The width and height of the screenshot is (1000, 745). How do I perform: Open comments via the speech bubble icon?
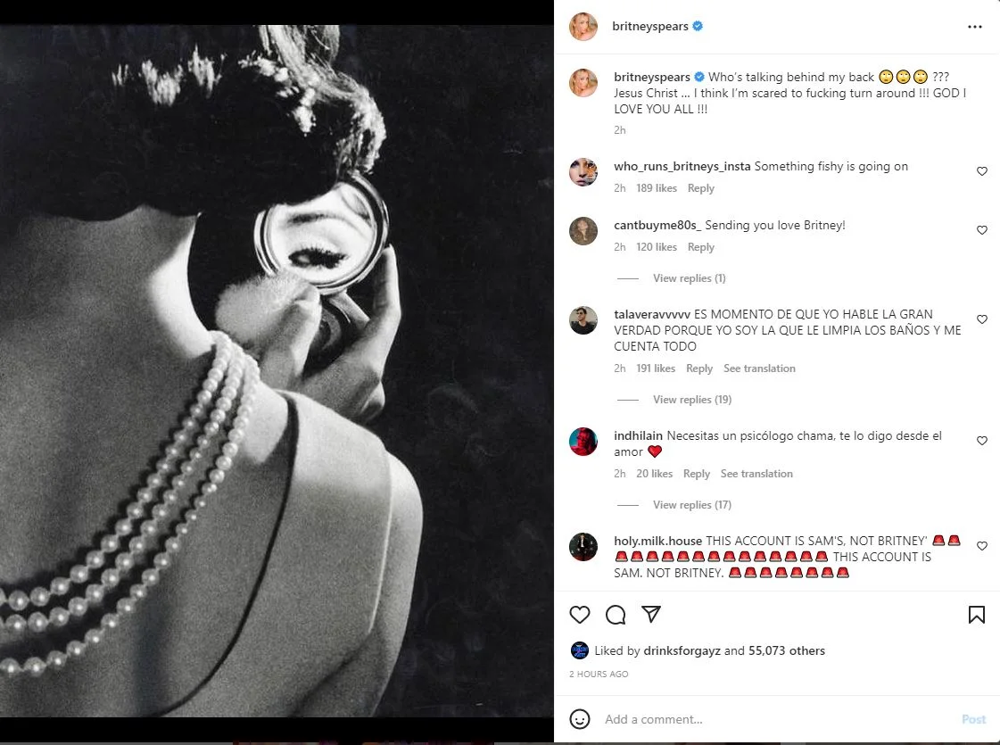[616, 615]
